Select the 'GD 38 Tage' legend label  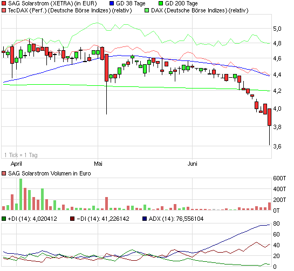coord(131,3)
